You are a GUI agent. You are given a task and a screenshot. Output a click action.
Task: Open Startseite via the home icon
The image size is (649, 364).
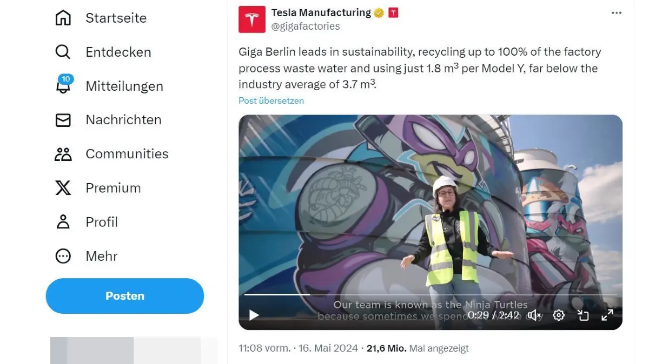[x=63, y=18]
